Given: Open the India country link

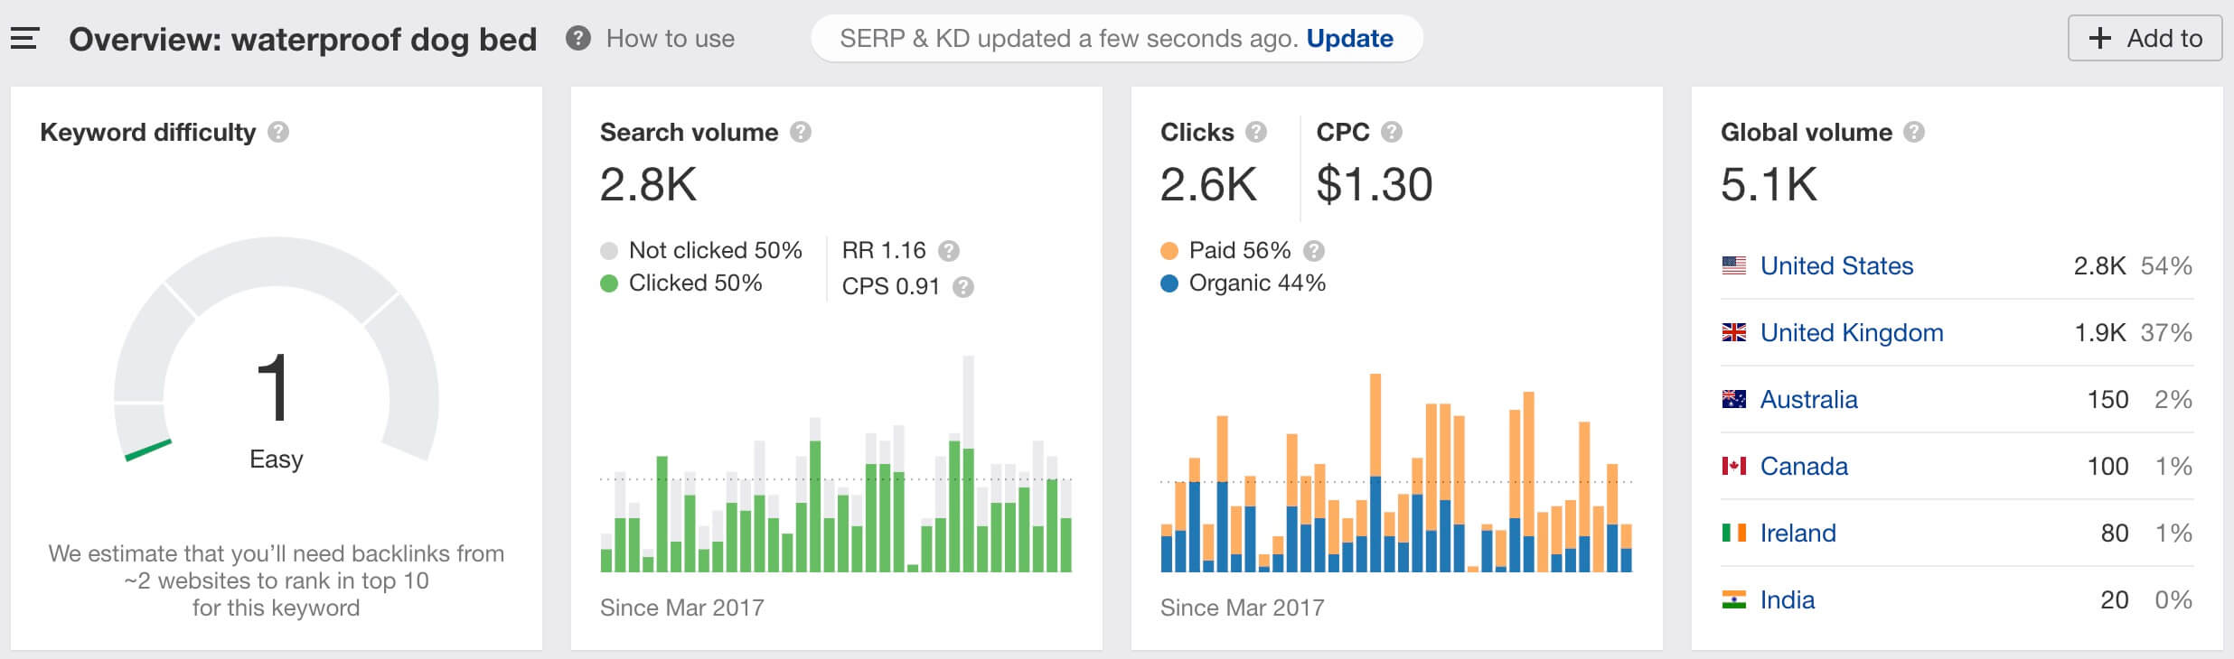Looking at the screenshot, I should 1787,600.
